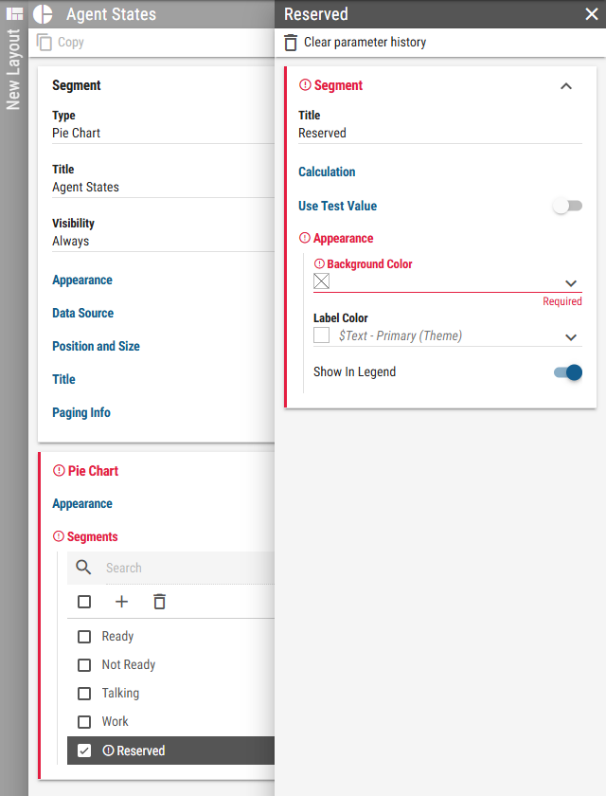Delete selected segments with the trash icon

[160, 602]
